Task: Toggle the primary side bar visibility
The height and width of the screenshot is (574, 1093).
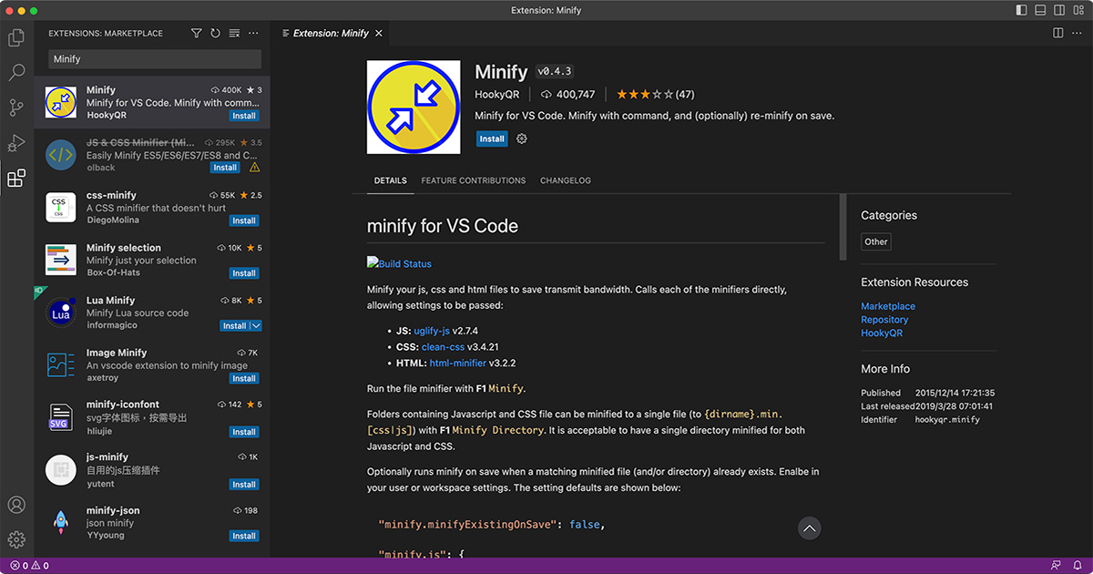Action: pyautogui.click(x=1020, y=11)
